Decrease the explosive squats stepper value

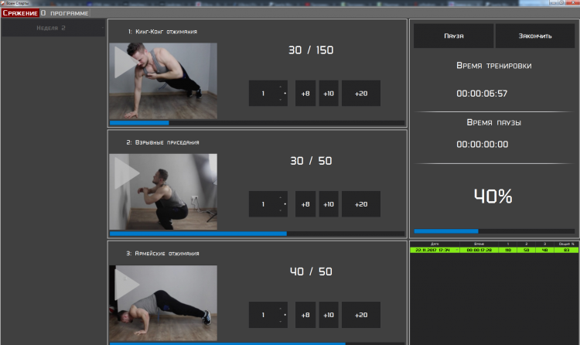pos(281,210)
